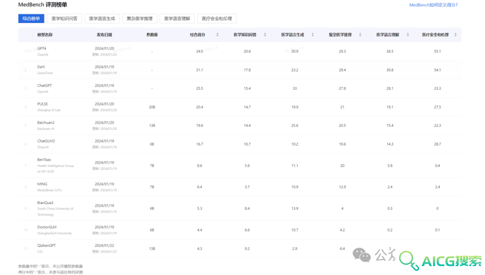Click the MedBench 评测榜单 page title
This screenshot has width=485, height=275.
(x=43, y=4)
